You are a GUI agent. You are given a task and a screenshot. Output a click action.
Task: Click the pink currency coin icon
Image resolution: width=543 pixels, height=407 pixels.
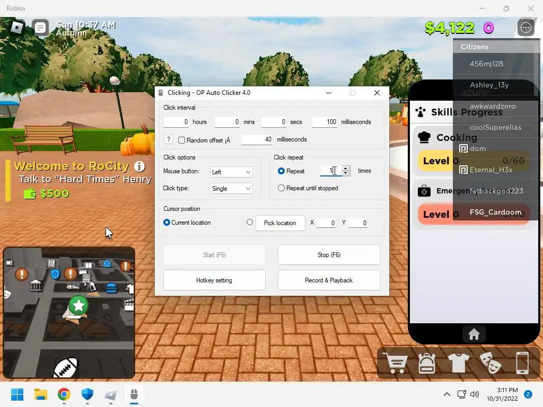(488, 28)
